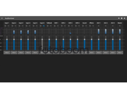The height and width of the screenshot is (99, 127).
Task: Solo the Input 2 channel
Action: pyautogui.click(x=14, y=53)
